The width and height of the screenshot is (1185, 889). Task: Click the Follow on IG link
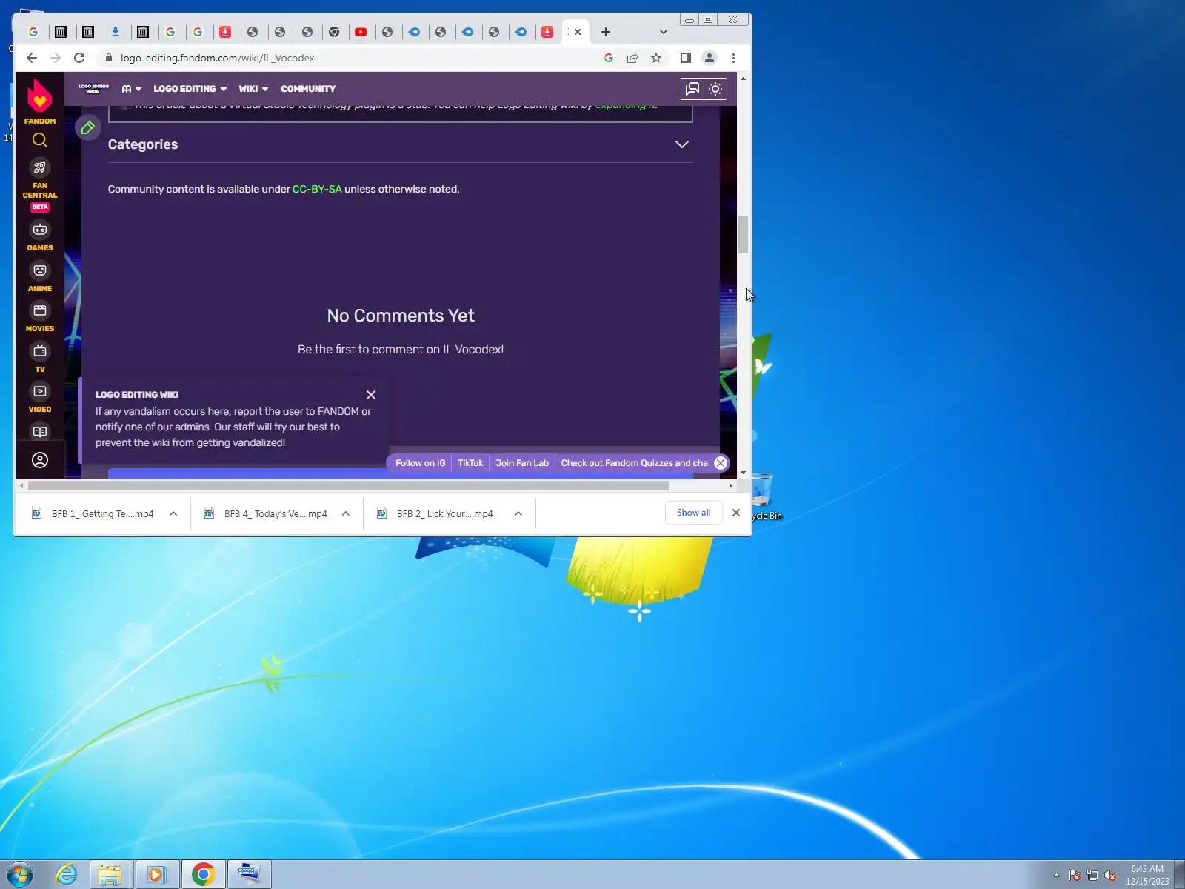click(421, 463)
